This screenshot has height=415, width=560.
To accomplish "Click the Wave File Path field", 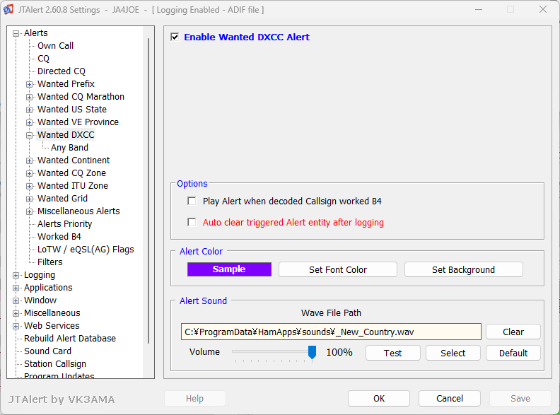I will [331, 332].
